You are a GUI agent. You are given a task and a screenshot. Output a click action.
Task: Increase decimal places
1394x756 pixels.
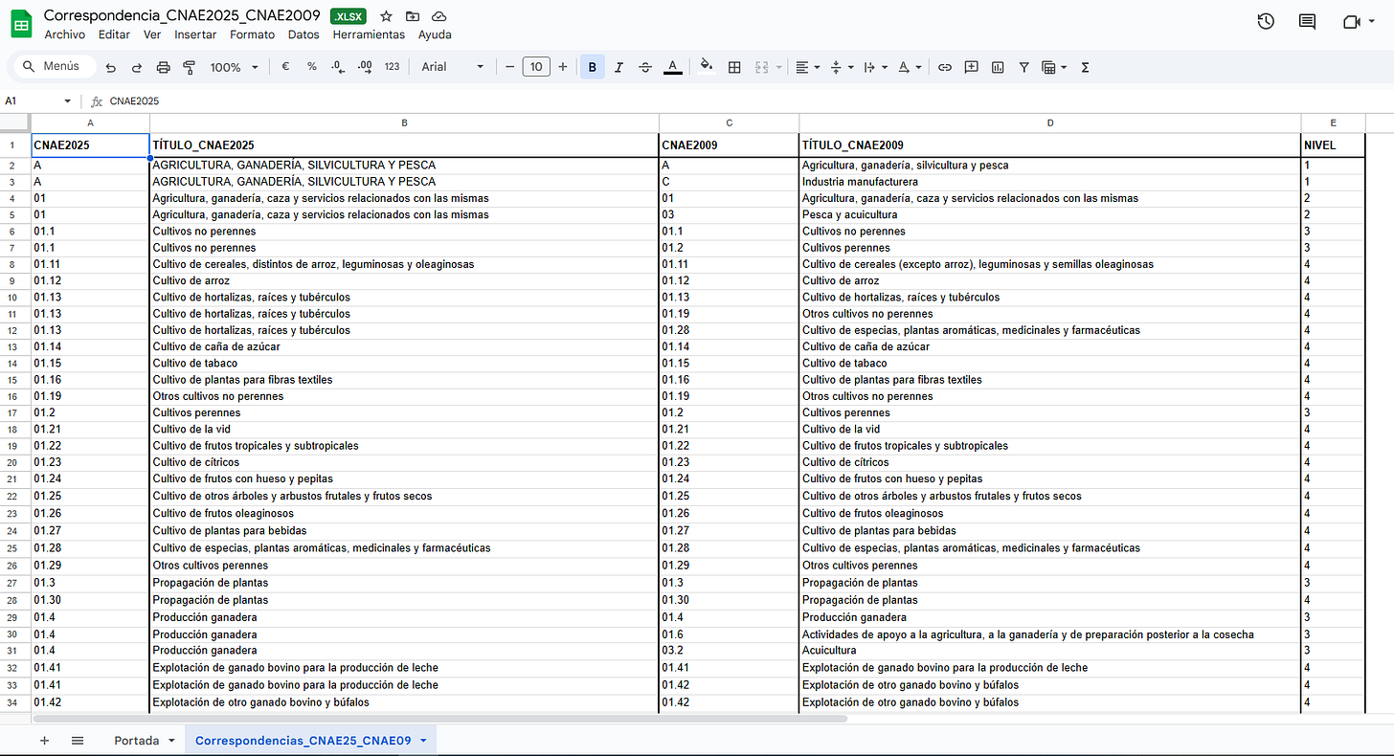tap(365, 67)
